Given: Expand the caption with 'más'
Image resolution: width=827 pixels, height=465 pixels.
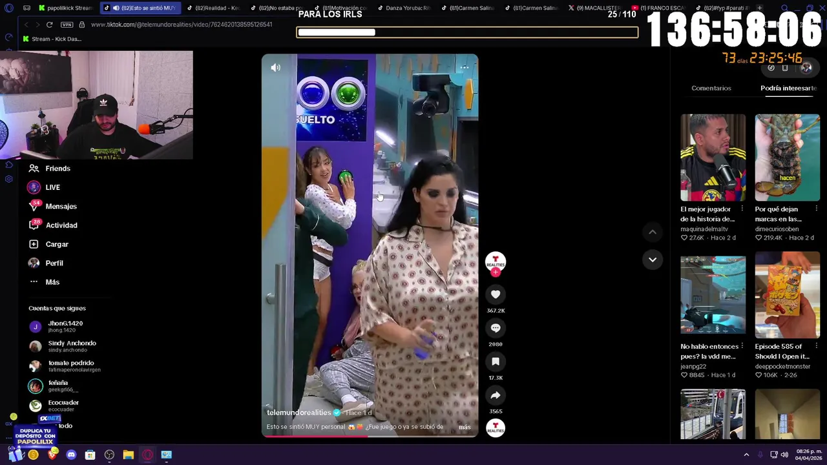Looking at the screenshot, I should tap(465, 427).
